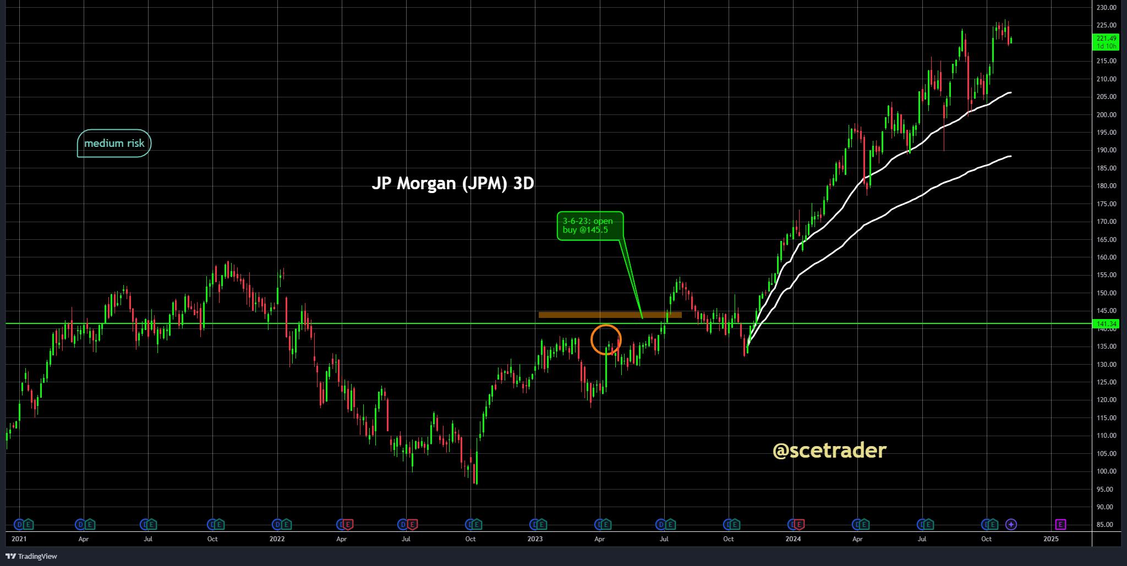
Task: Select the earnings marker above Oct 2023
Action: 735,525
